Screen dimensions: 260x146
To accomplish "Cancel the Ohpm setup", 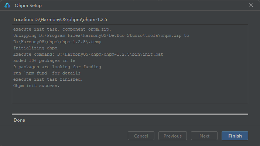I will 141,136.
